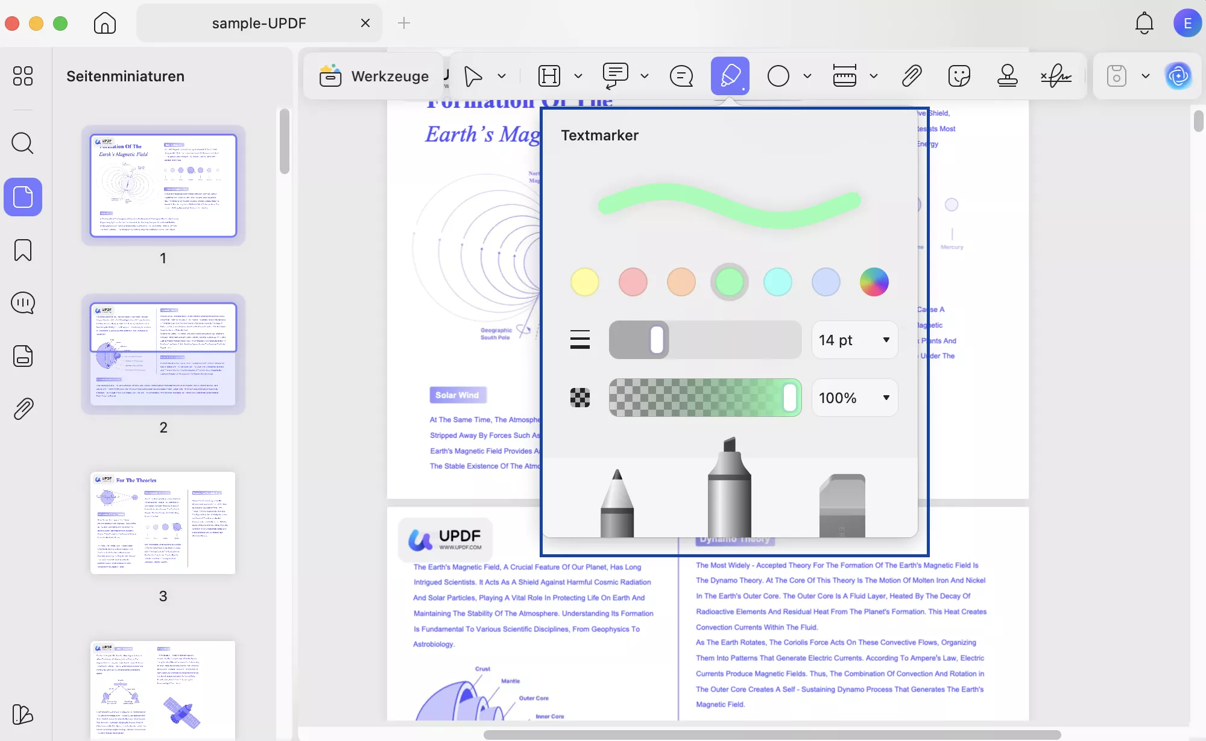Viewport: 1206px width, 741px height.
Task: Open the search panel in the sidebar
Action: click(23, 143)
